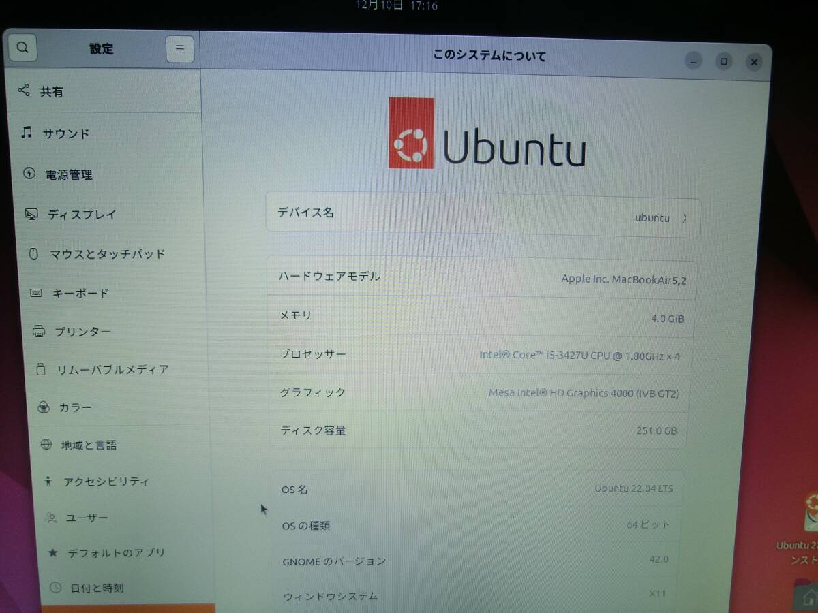Click the keyboard icon beside キーボード
Viewport: 818px width, 613px height.
(37, 293)
